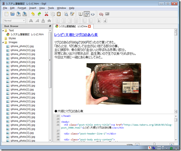Align text to the right

(x=70, y=21)
